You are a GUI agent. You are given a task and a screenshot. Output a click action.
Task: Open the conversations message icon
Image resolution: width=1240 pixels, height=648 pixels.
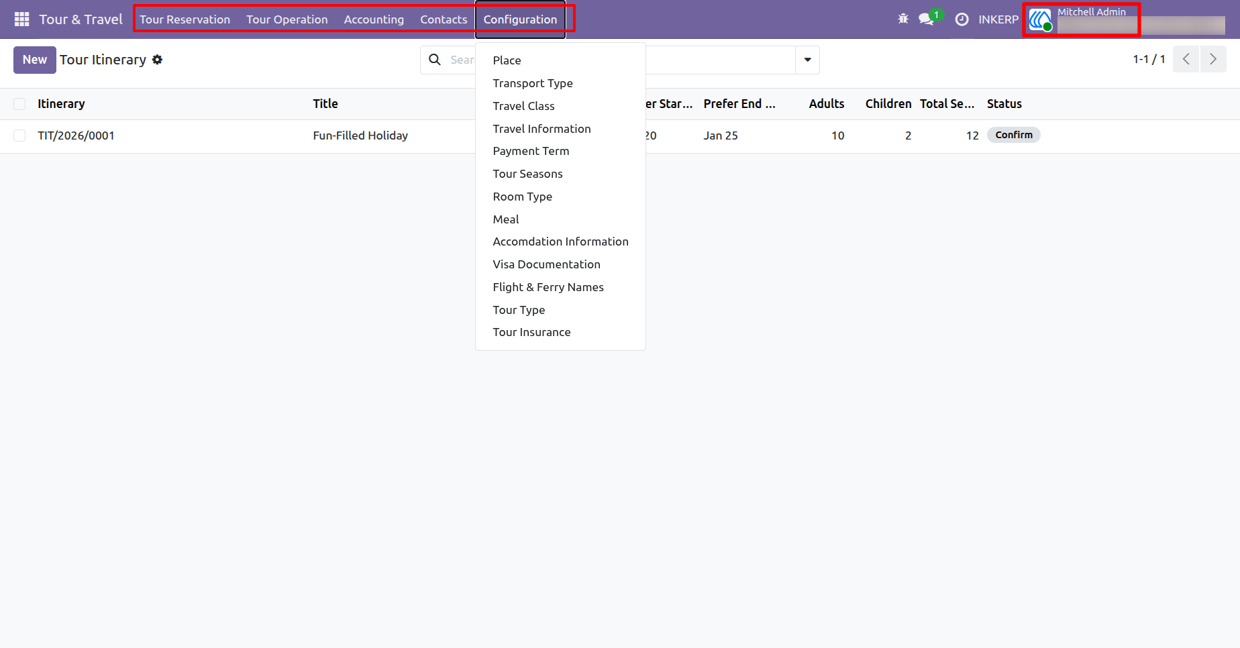[x=927, y=19]
